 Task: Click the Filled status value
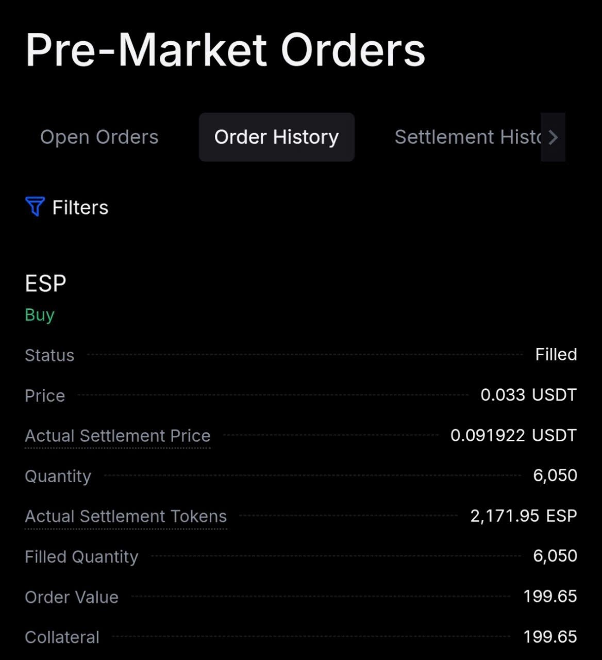[556, 355]
